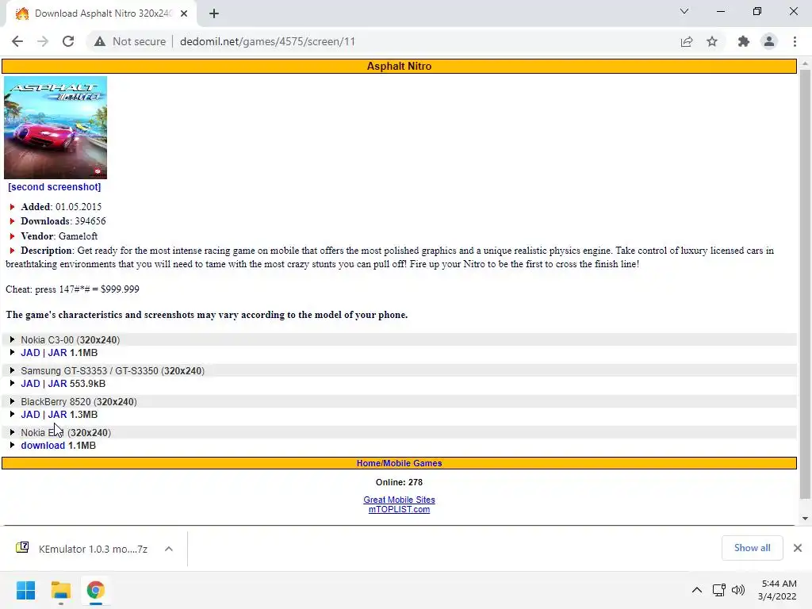Open the tab search chevron
Image resolution: width=812 pixels, height=609 pixels.
[x=684, y=11]
